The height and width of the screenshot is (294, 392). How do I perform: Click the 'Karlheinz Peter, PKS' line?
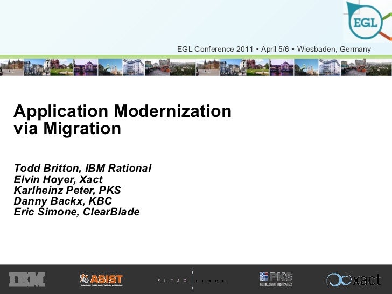tap(67, 190)
